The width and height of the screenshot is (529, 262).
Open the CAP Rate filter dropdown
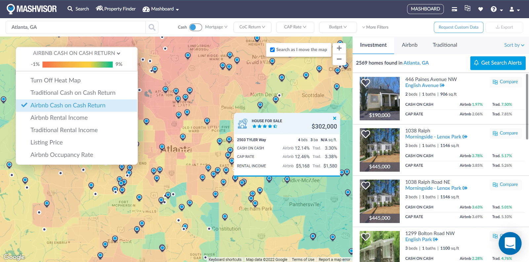tap(295, 27)
